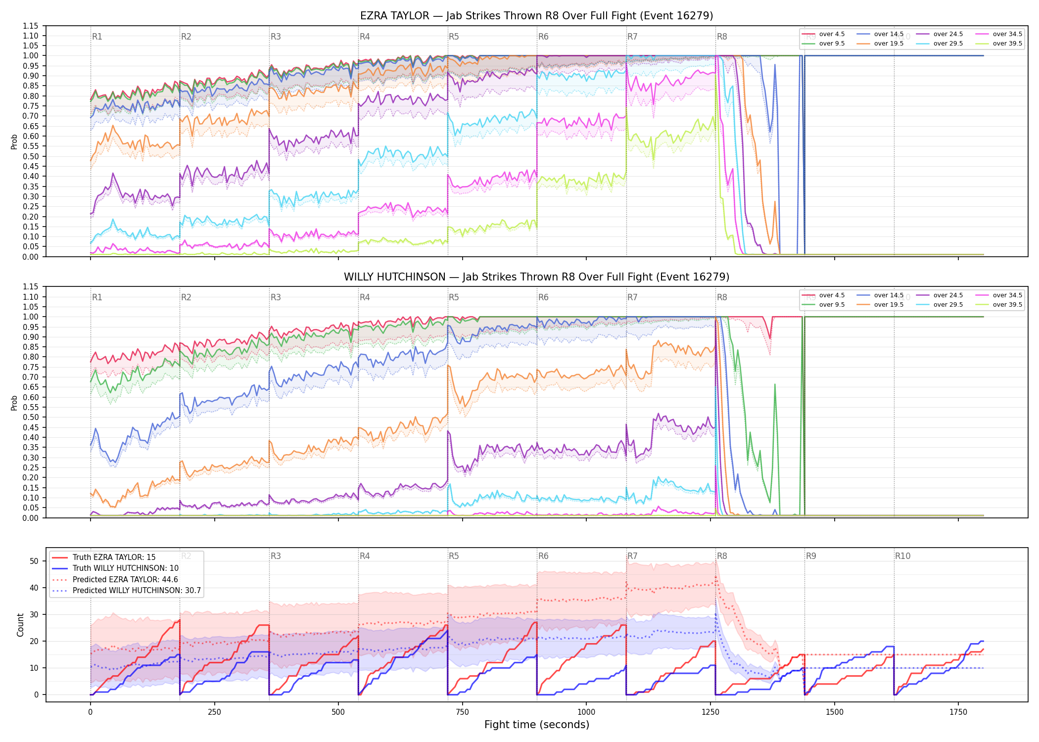Viewport: 1039px width, 742px height.
Task: Click the 'Count' y-axis label
Action: 20,625
